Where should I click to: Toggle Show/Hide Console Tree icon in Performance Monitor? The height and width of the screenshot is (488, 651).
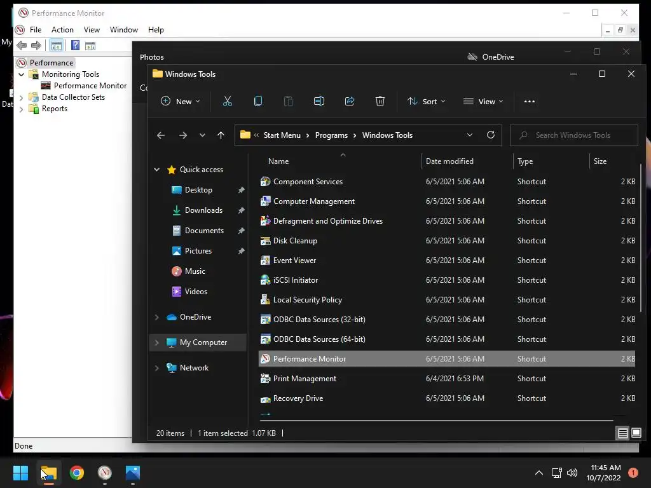pyautogui.click(x=56, y=46)
